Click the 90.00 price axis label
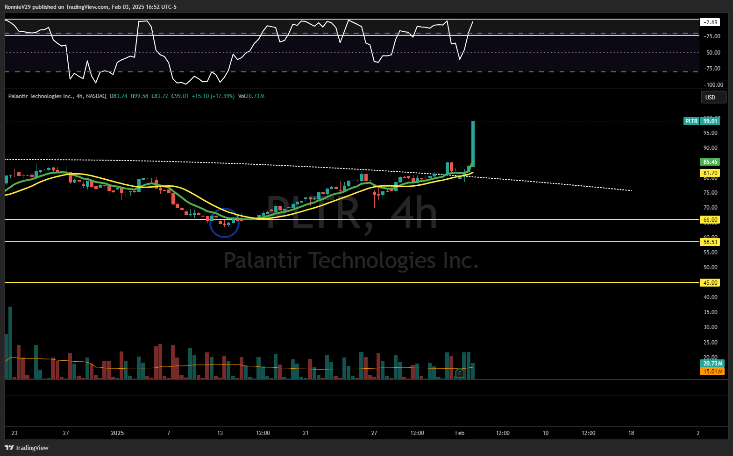The height and width of the screenshot is (456, 733). (711, 148)
